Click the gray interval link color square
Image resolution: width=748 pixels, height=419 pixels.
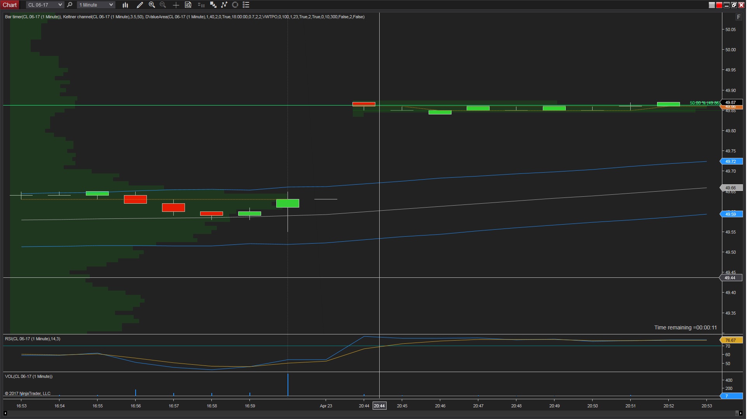click(711, 5)
